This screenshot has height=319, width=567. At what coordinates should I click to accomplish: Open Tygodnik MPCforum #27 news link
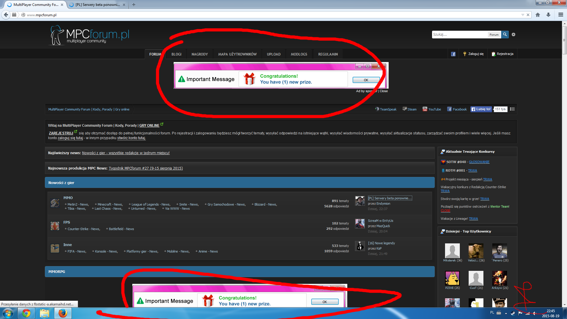point(146,168)
